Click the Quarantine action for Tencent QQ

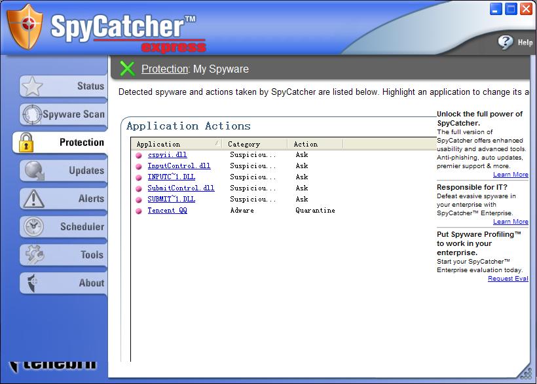click(x=315, y=210)
